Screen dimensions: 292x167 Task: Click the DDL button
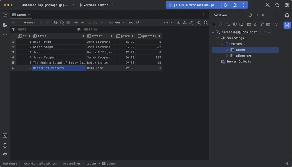(x=131, y=22)
